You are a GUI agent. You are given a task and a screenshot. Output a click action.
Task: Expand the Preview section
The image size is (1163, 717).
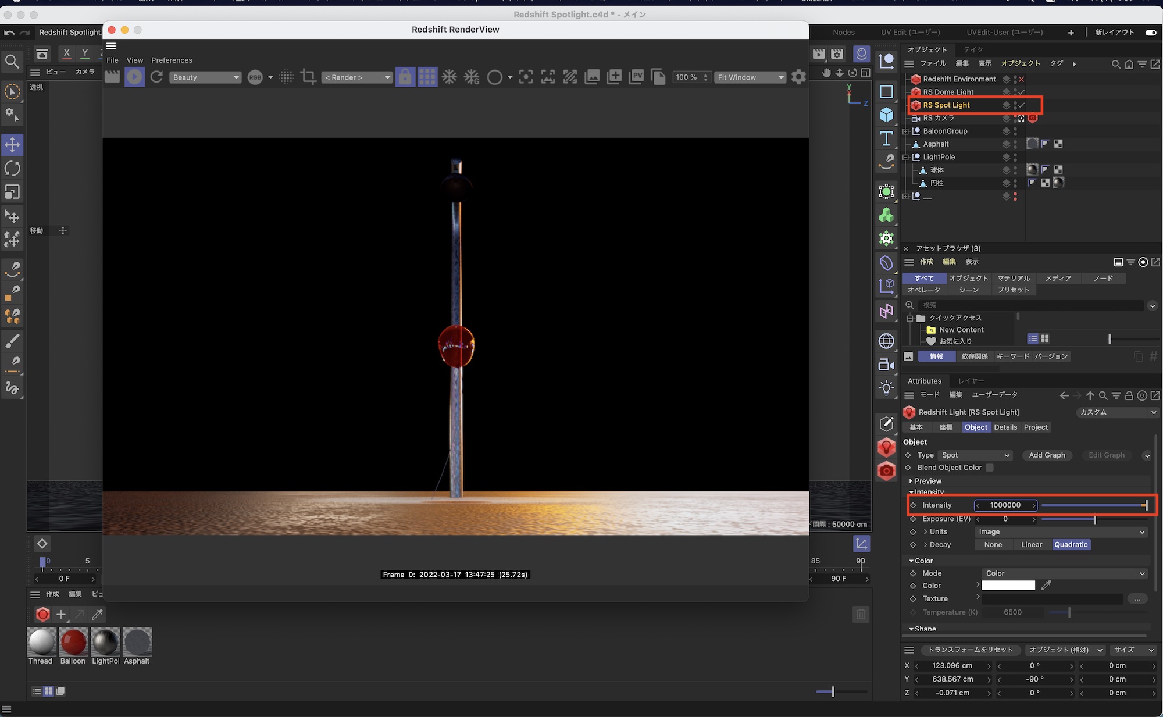point(927,481)
